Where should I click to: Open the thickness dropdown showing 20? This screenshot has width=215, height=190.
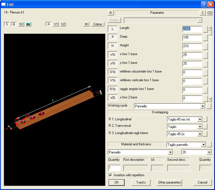tap(209, 152)
